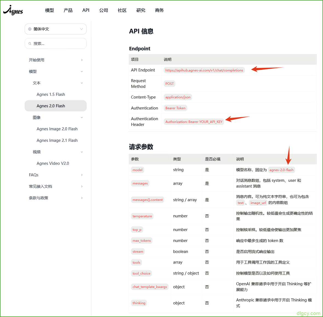Click the Authorization: Bearer YOUR_API_KEY code
Screen dimensions: 323x317
194,122
